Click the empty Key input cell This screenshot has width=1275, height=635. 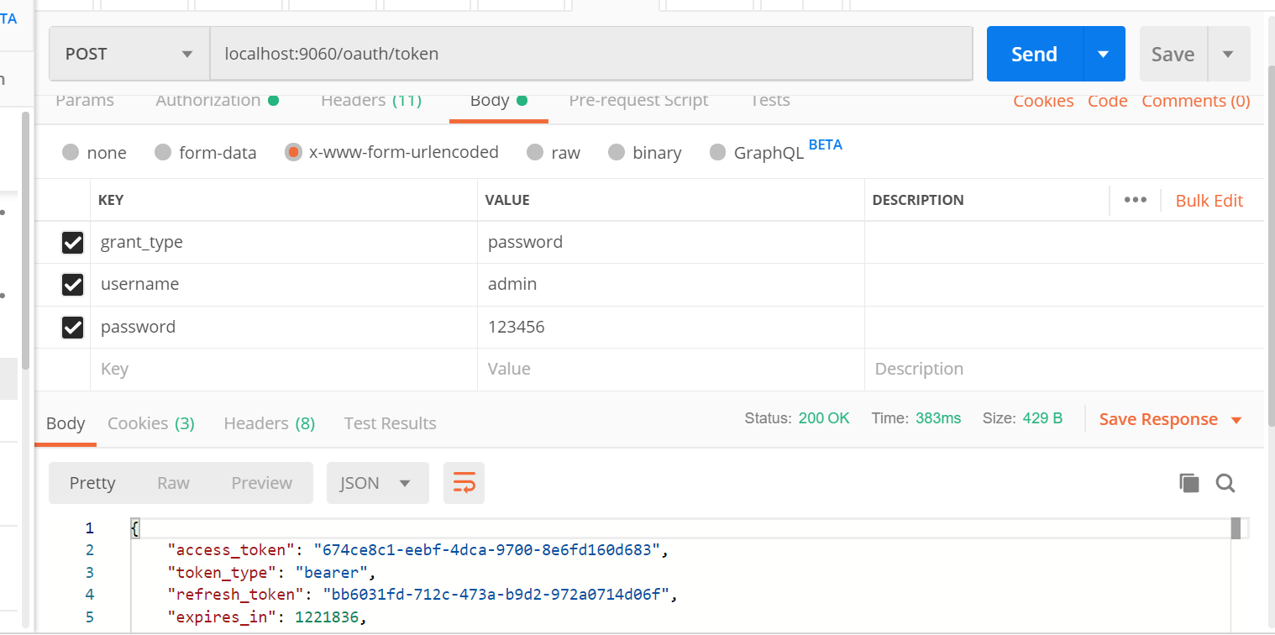coord(284,369)
